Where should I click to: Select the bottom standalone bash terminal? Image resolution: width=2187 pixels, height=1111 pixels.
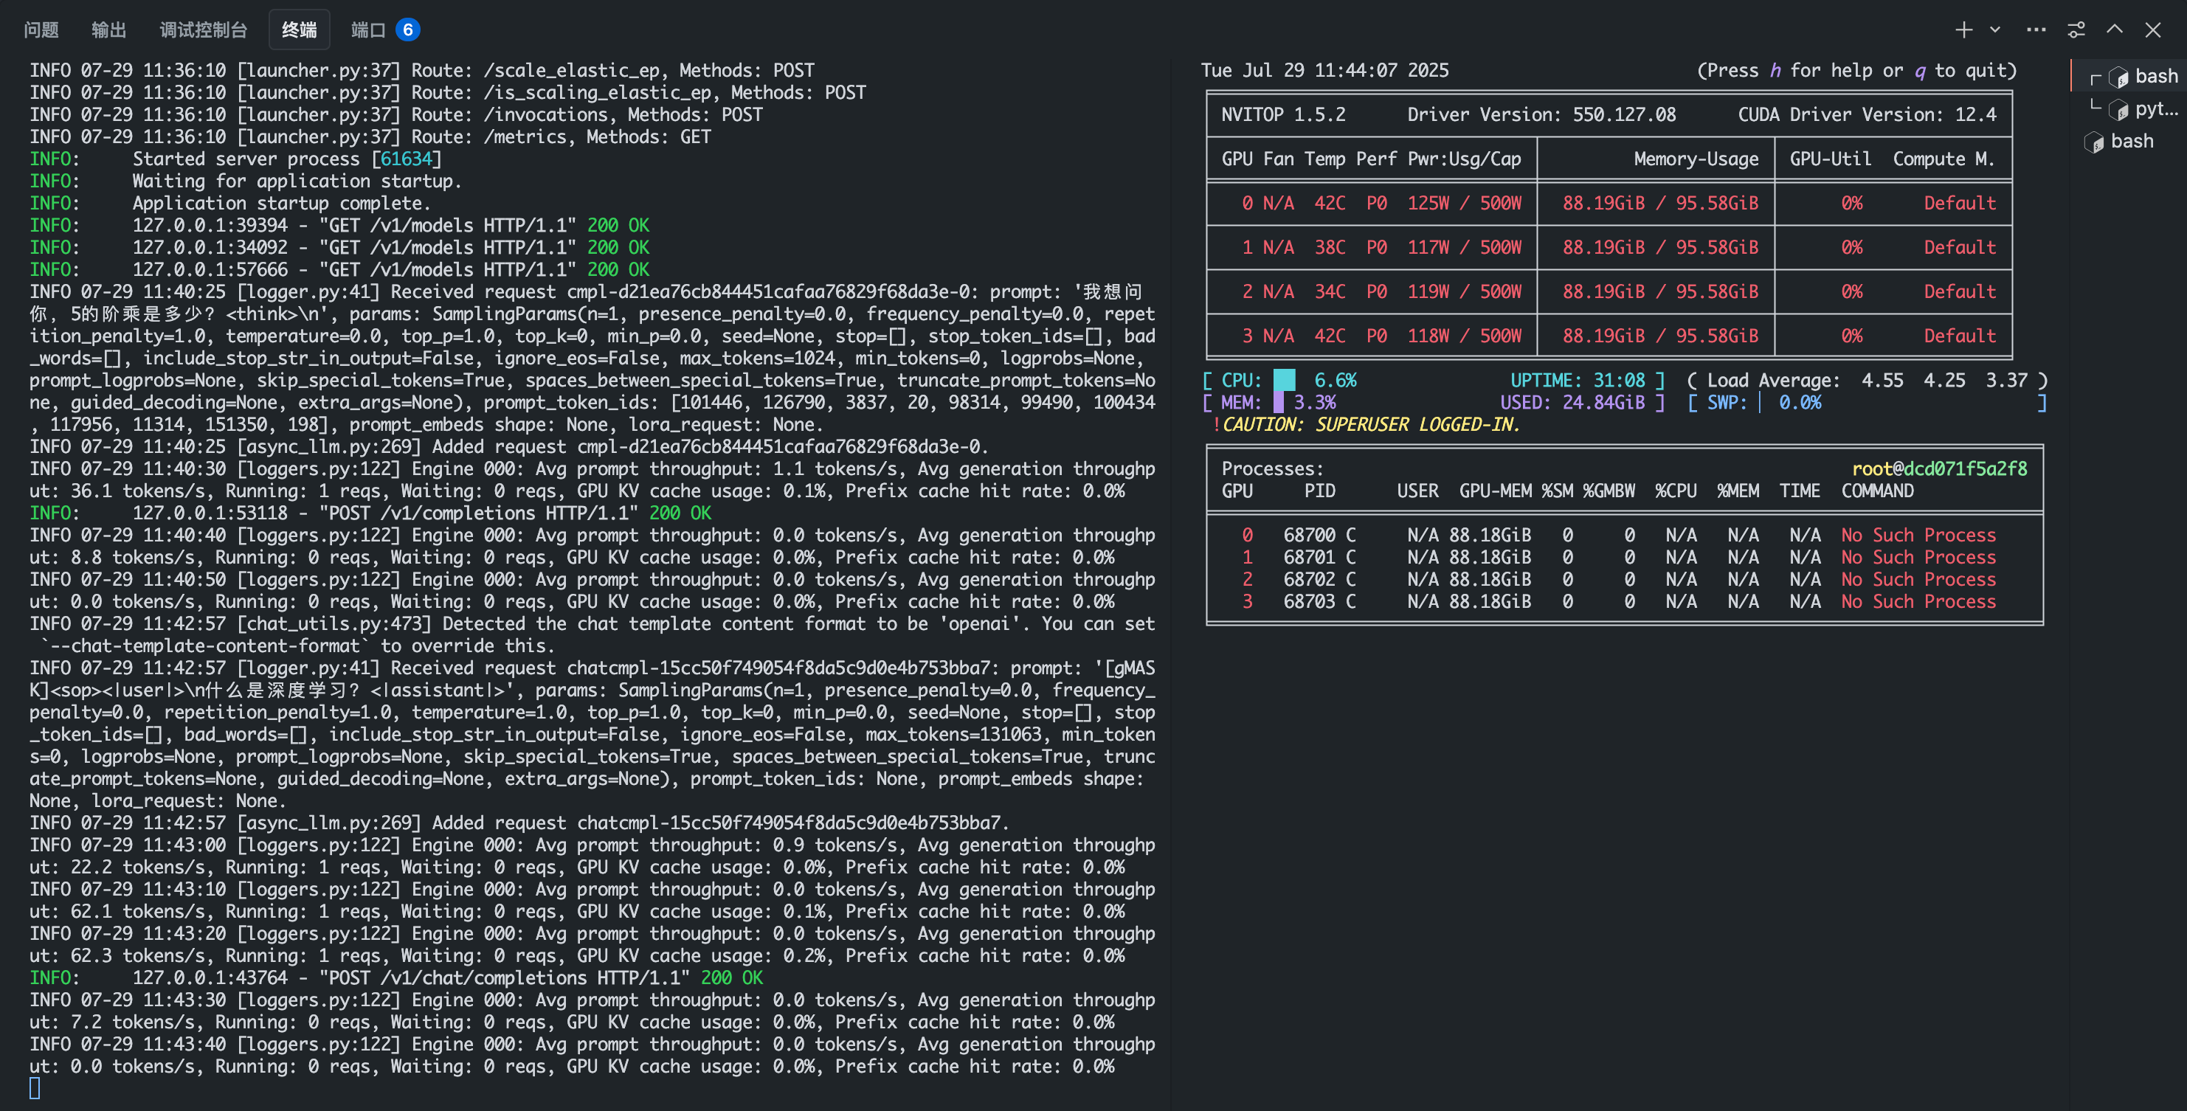(2132, 141)
